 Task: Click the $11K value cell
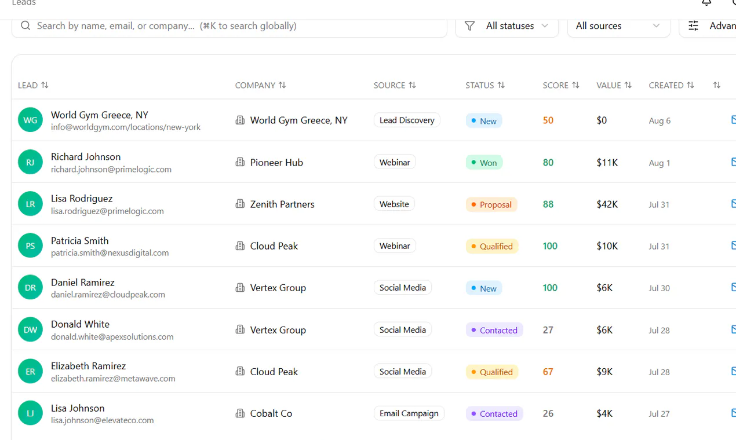pos(607,163)
